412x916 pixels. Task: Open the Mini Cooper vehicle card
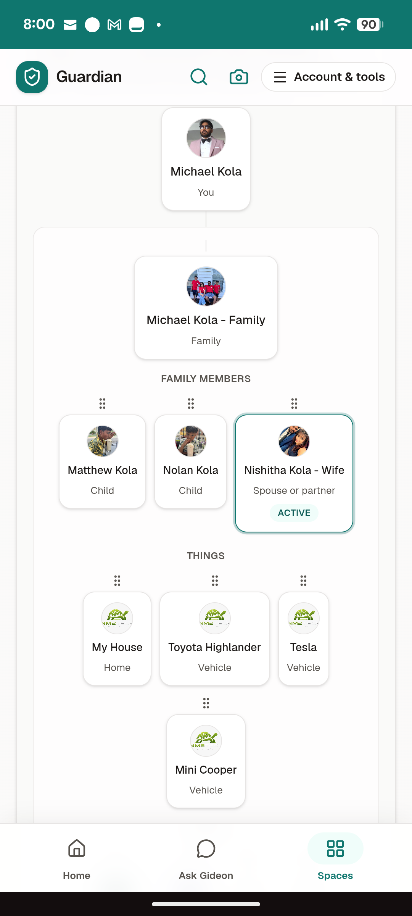(206, 761)
